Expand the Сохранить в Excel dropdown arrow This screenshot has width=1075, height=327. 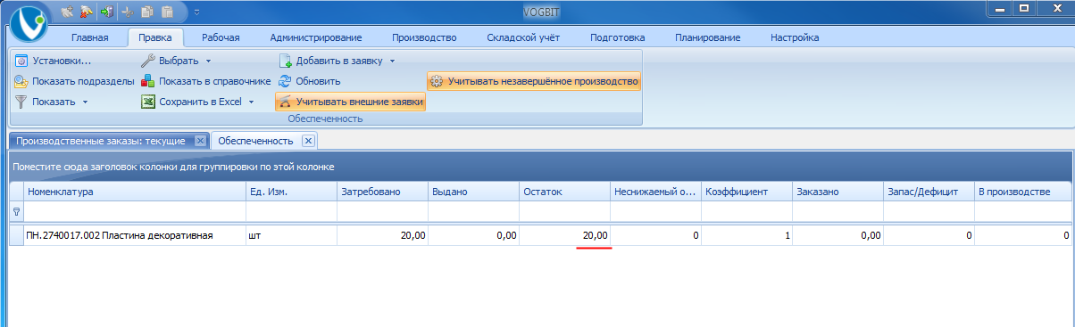coord(251,102)
